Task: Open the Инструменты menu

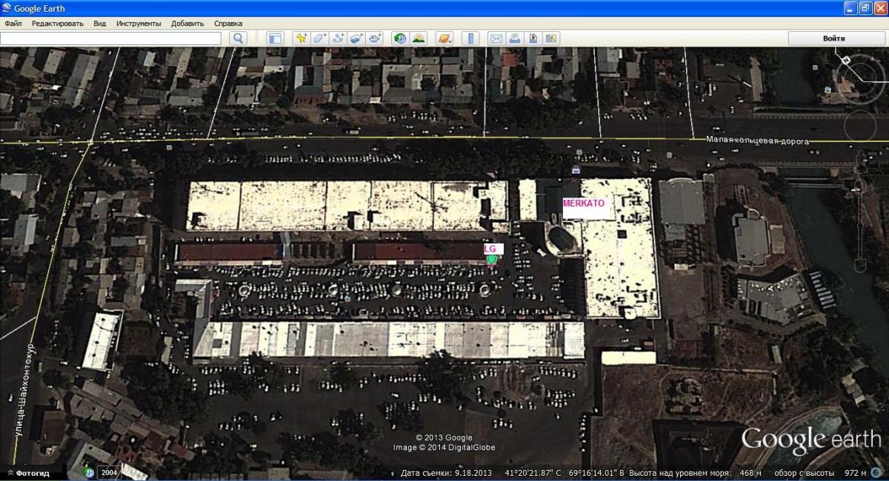Action: click(x=138, y=23)
